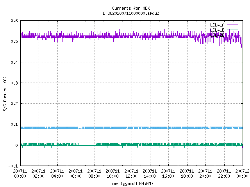Click the x-axis tick 200711 14:00
The width and height of the screenshot is (250, 187).
(x=150, y=174)
